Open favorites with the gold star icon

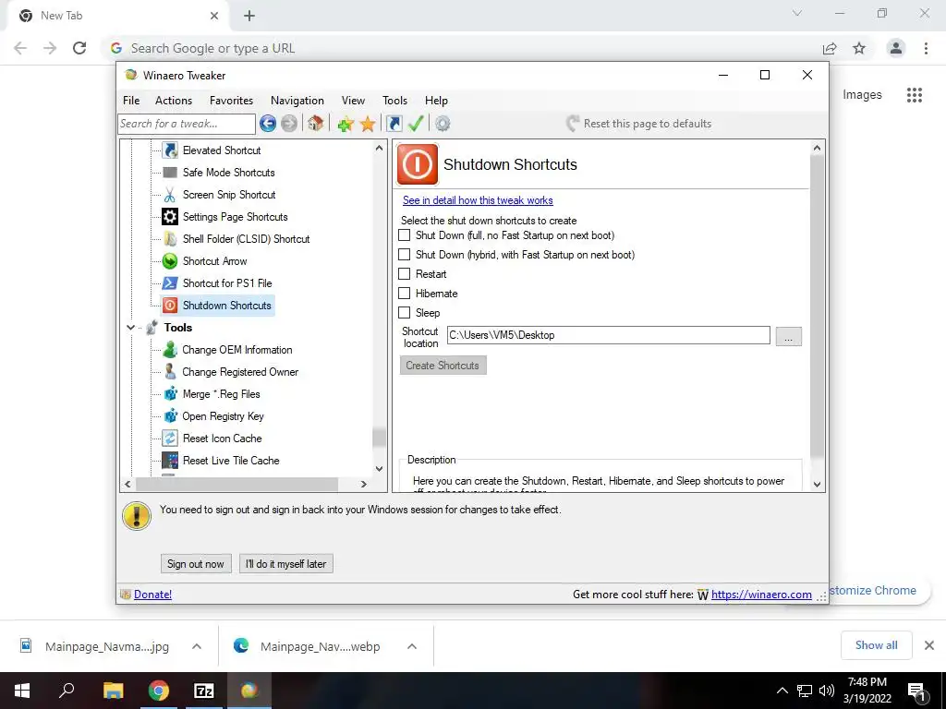point(368,124)
